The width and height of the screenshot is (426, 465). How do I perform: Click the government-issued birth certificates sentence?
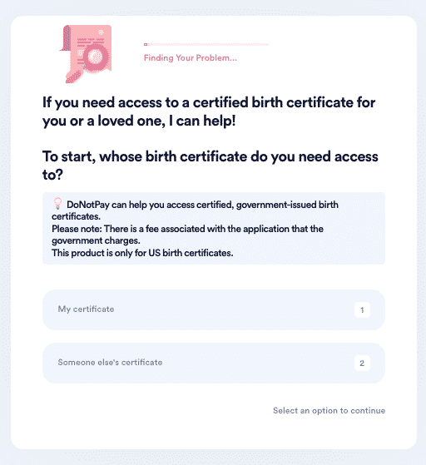pyautogui.click(x=195, y=210)
